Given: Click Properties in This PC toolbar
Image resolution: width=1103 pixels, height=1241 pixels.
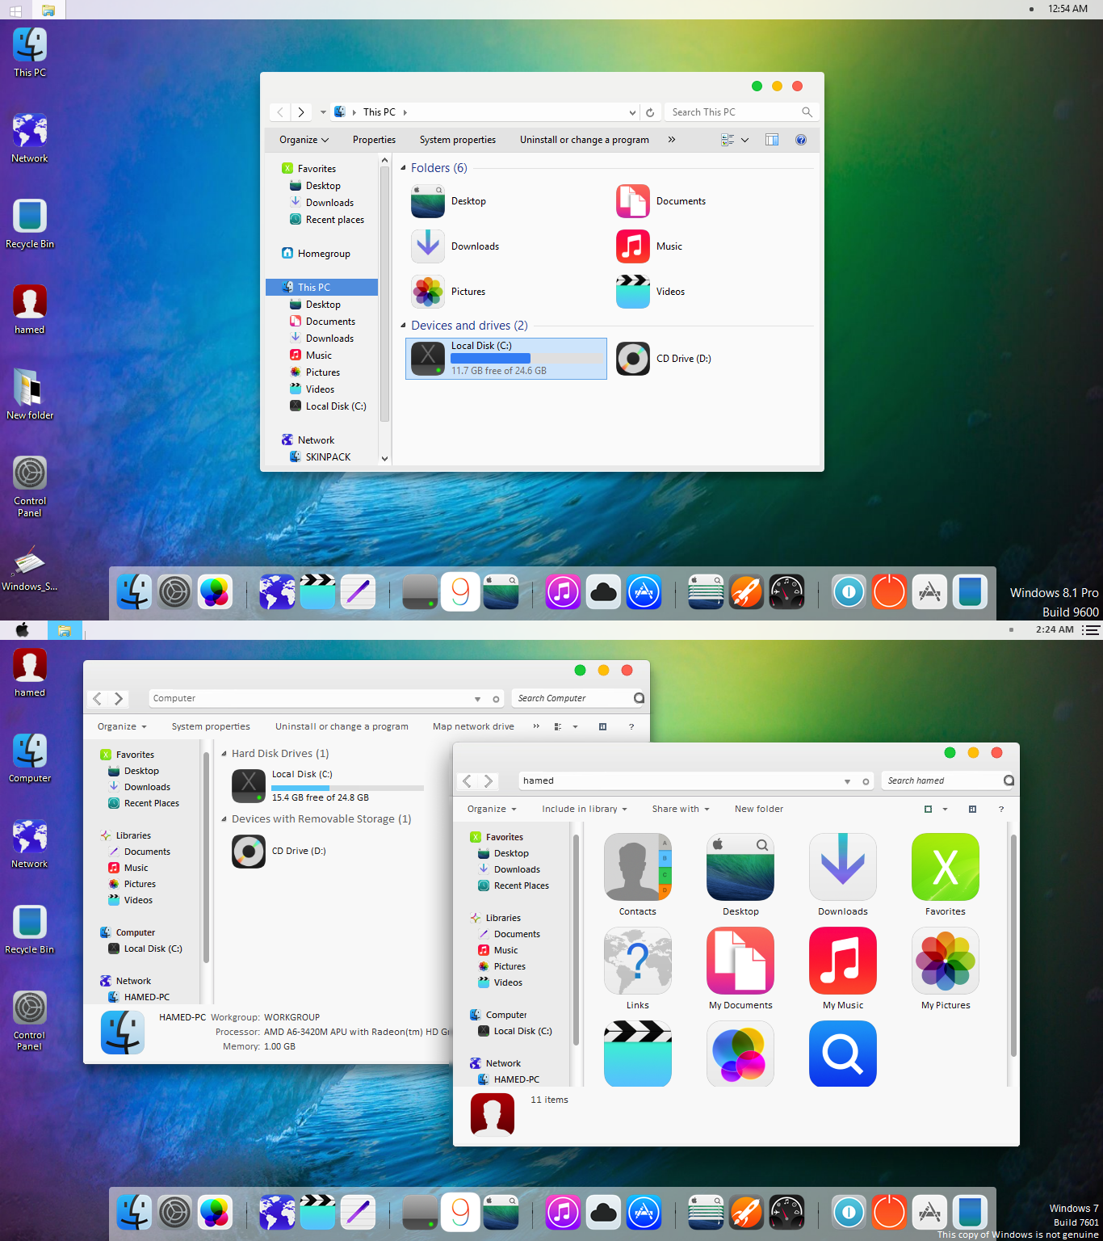Looking at the screenshot, I should 374,140.
